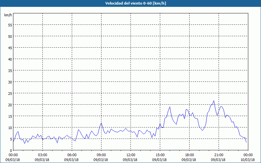The image size is (261, 163).
Task: Click the line's peak just after 15:00
Action: (170, 107)
